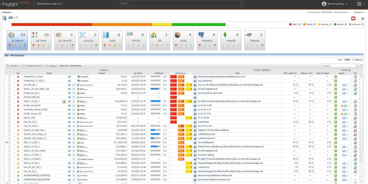Click the OS monitoring icon for Ora_18c_EE_1

355,85
